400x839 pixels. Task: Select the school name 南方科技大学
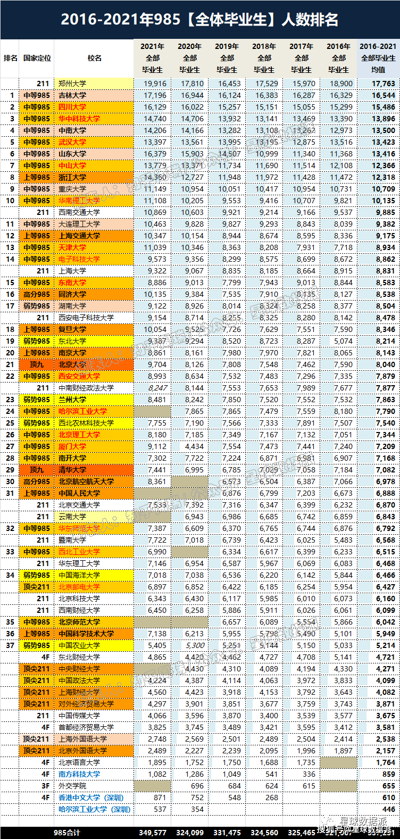(79, 774)
